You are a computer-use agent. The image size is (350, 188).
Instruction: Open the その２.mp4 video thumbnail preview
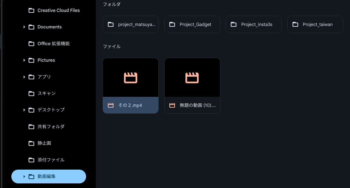click(131, 78)
